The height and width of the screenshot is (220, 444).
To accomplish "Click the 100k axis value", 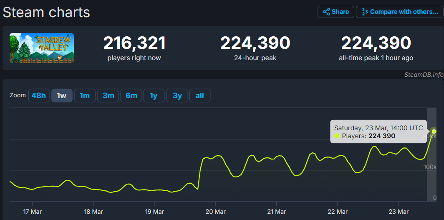I will [x=430, y=167].
